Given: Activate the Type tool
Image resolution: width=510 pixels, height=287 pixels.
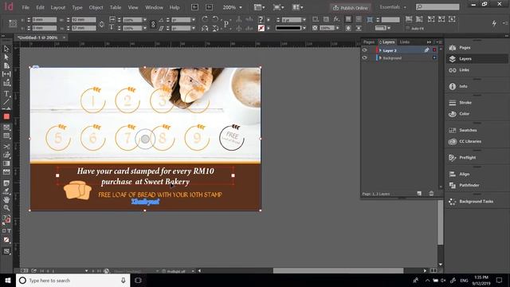Looking at the screenshot, I should 6,94.
